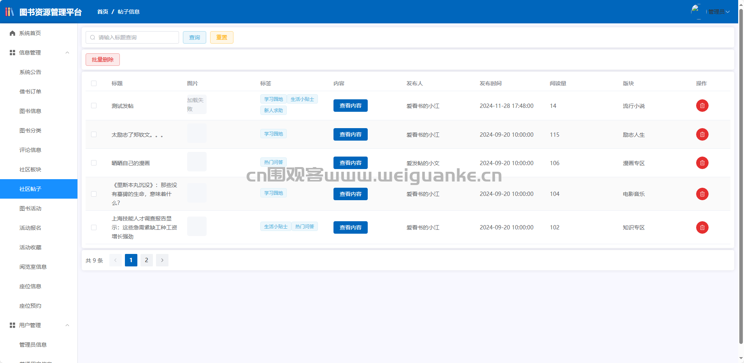This screenshot has width=744, height=363.
Task: Click the 批量删除 button
Action: coord(103,60)
